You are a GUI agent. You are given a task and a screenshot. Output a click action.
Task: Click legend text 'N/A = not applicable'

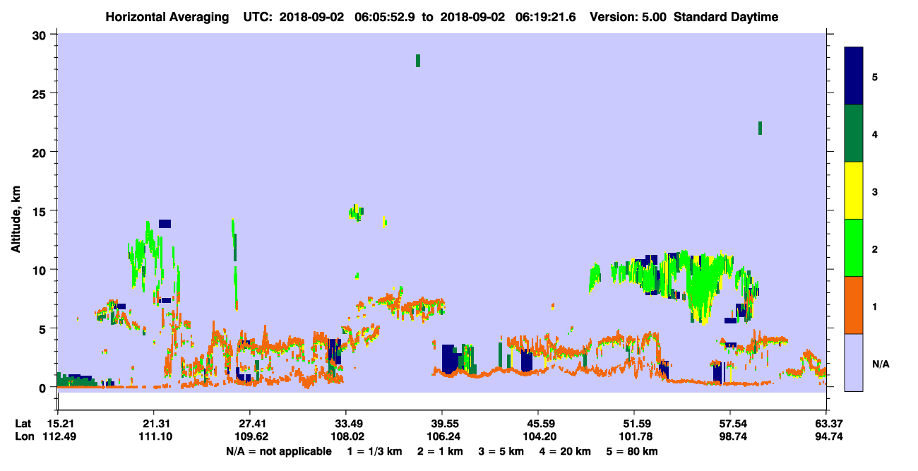tap(278, 451)
